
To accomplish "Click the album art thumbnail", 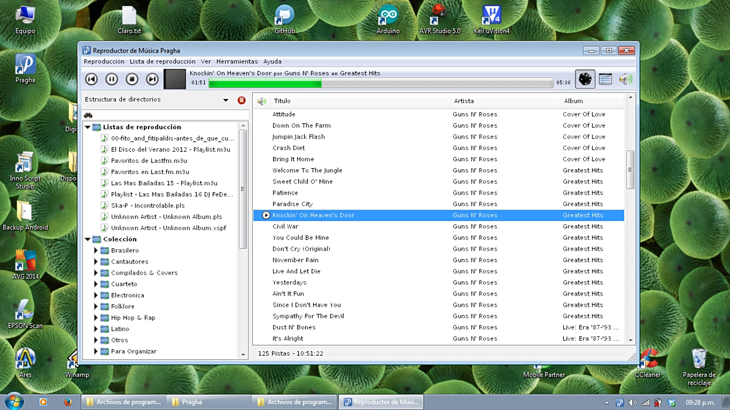I will (174, 79).
